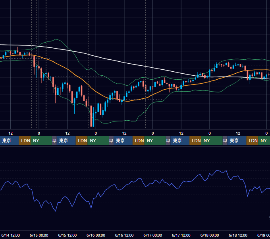Click the NY session block starting near 6/16 00:00
The height and width of the screenshot is (239, 270).
[98, 141]
